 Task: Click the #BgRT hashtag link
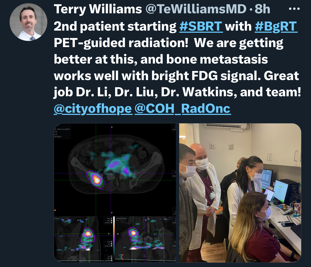pos(276,26)
